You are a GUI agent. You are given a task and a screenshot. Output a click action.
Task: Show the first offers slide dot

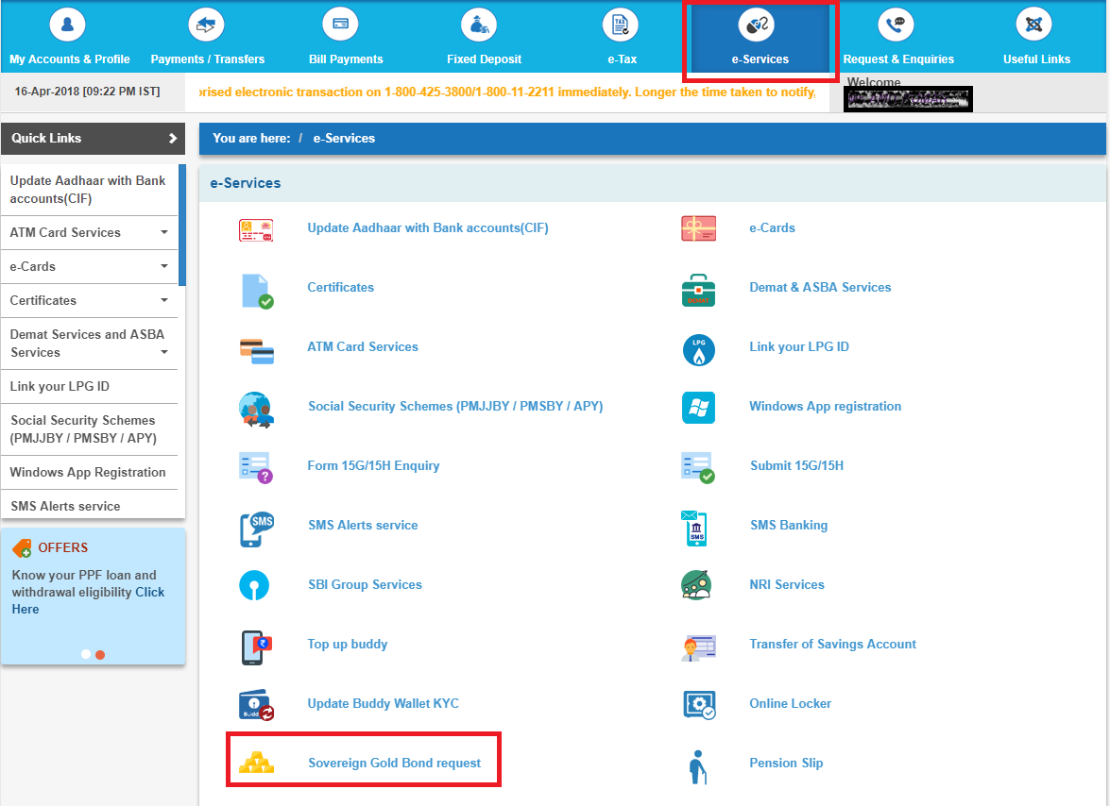tap(86, 654)
